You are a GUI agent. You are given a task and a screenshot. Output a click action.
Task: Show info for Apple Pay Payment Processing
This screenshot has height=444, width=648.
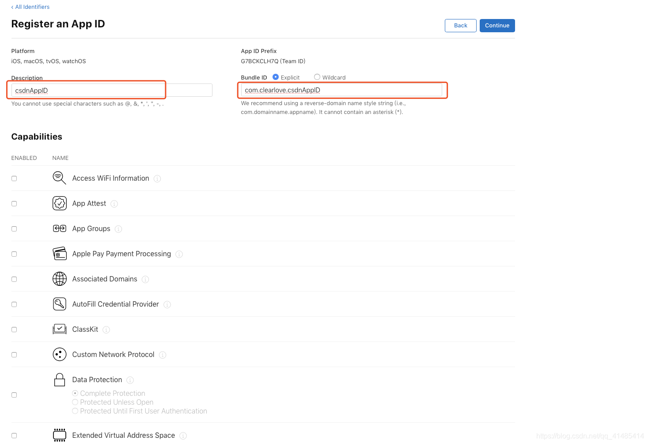(179, 254)
